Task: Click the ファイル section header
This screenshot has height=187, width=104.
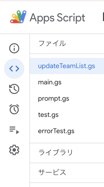Action: click(52, 43)
